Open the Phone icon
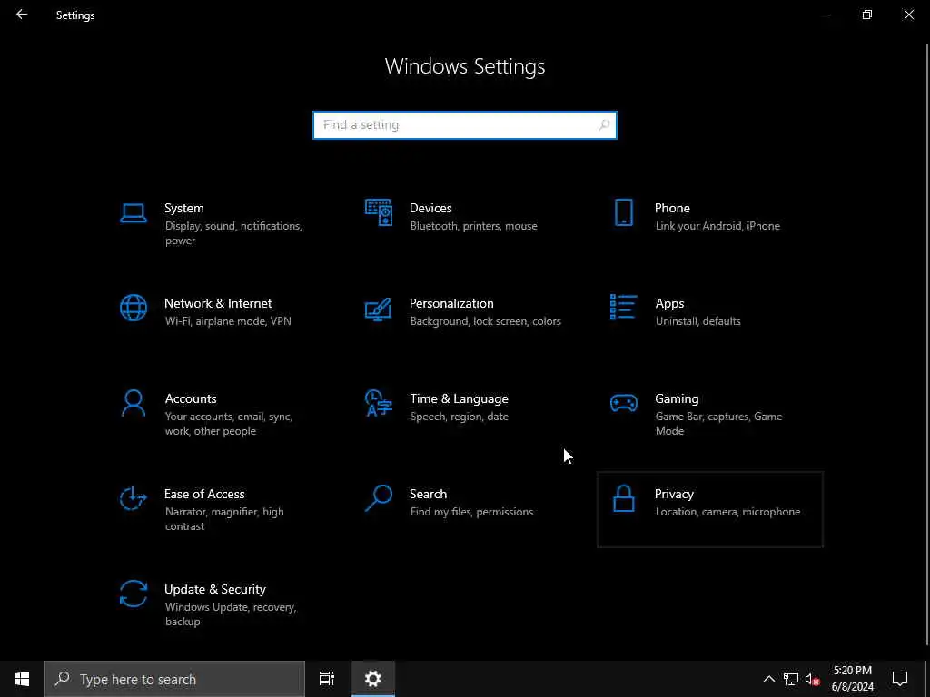 [623, 212]
